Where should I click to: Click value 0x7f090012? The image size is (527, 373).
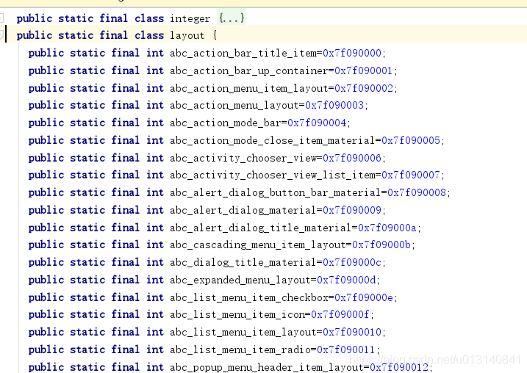(x=399, y=367)
